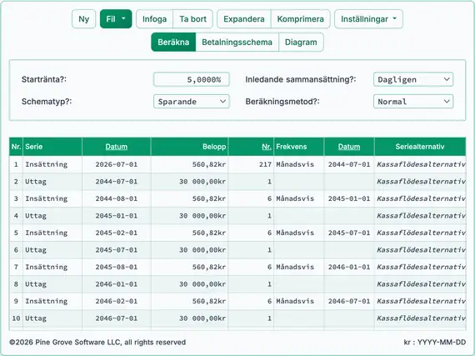475x356 pixels.
Task: Click amount 30 000,00kr in row 6
Action: pos(189,250)
